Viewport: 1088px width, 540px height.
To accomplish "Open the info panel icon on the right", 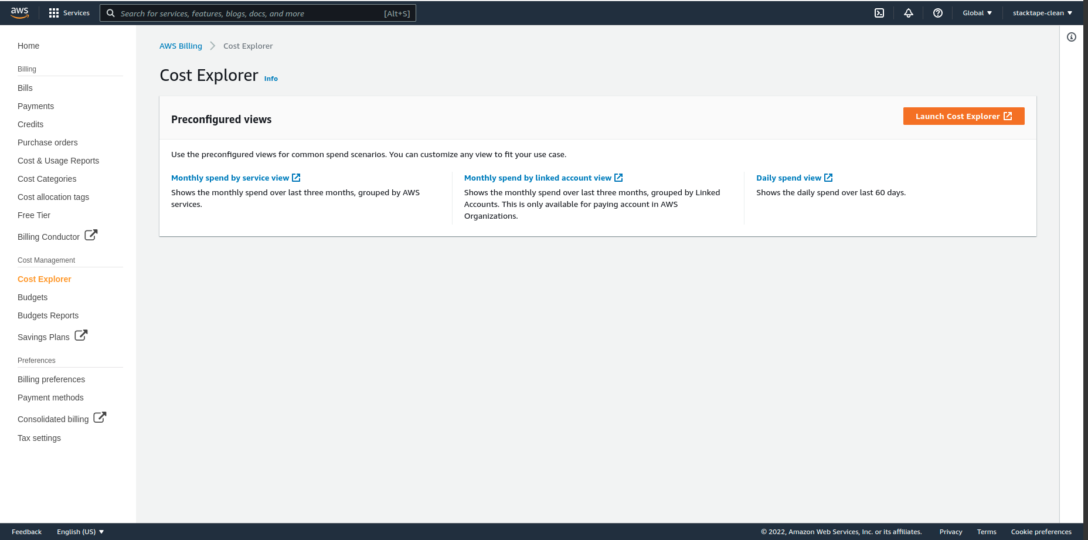I will 1072,37.
